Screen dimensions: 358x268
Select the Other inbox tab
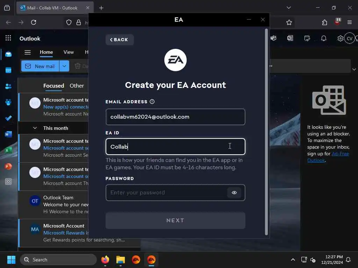(x=77, y=86)
